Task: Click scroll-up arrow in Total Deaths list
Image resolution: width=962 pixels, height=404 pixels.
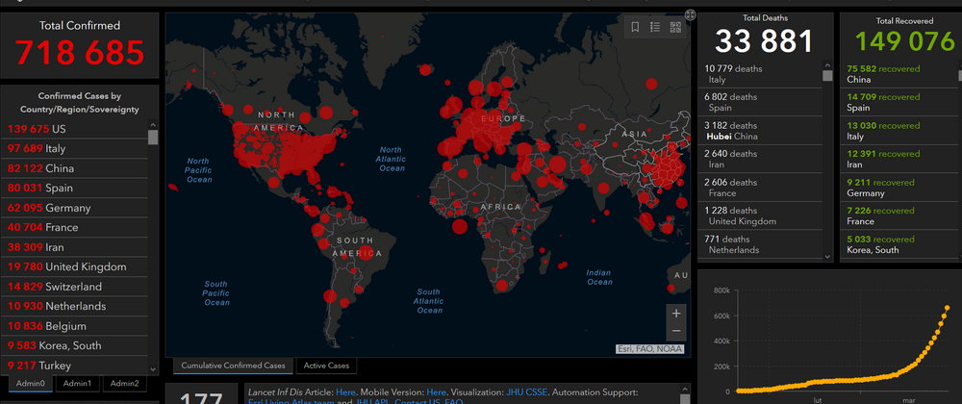Action: (827, 65)
